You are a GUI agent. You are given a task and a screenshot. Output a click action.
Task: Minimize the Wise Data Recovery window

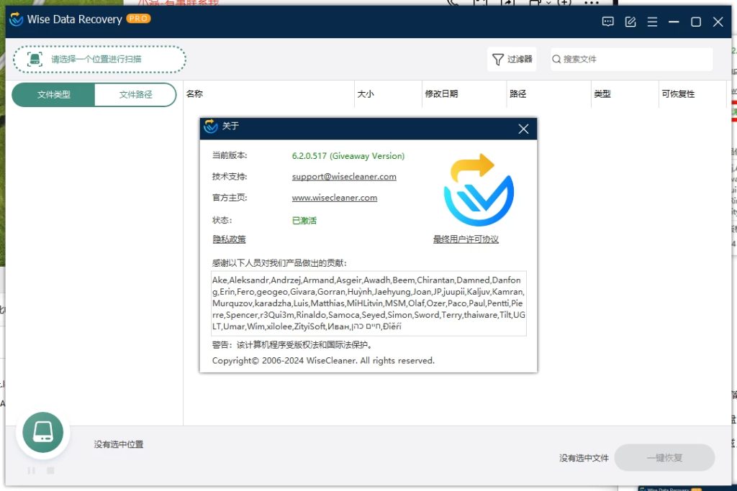click(674, 22)
